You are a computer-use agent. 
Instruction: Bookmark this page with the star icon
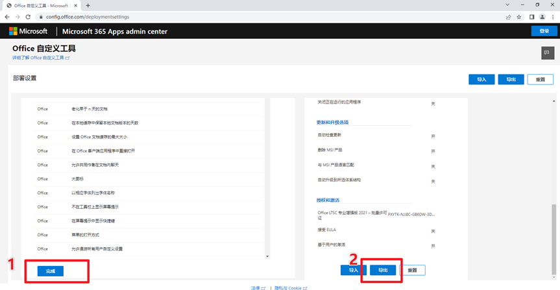tap(518, 17)
